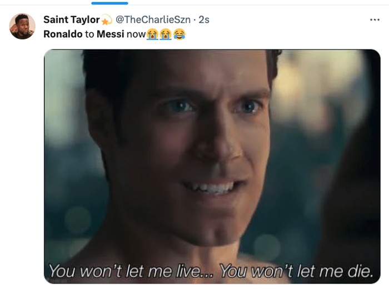Open the attached movie-still meme image

pyautogui.click(x=212, y=166)
